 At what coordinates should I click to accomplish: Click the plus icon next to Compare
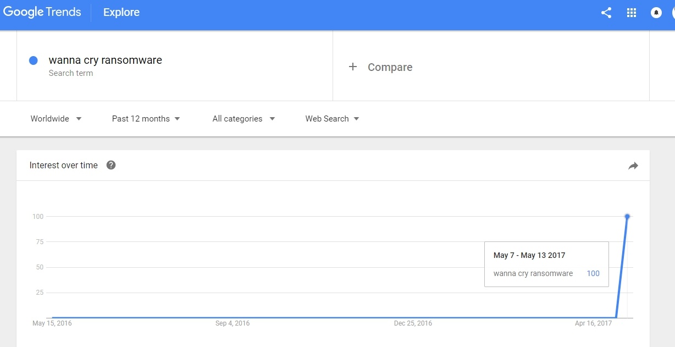[353, 67]
